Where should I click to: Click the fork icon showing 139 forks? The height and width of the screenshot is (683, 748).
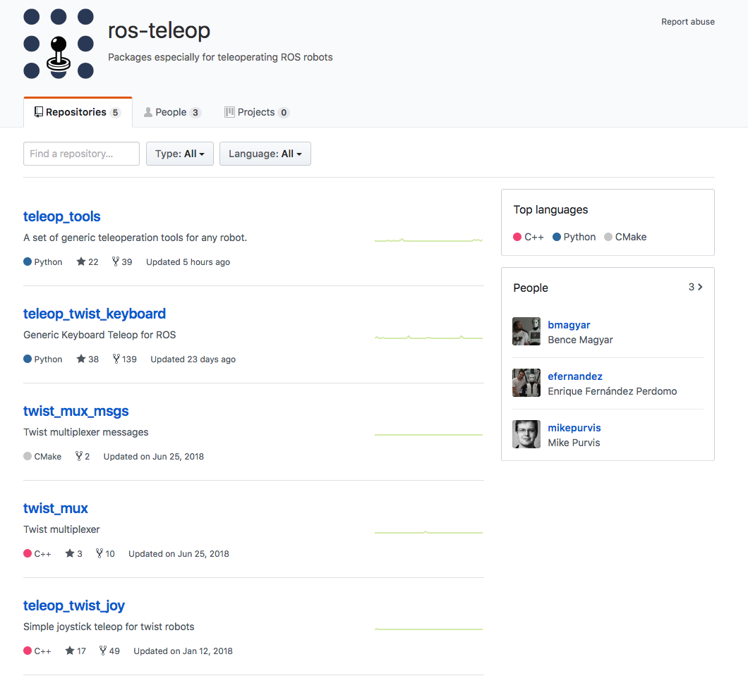point(116,359)
